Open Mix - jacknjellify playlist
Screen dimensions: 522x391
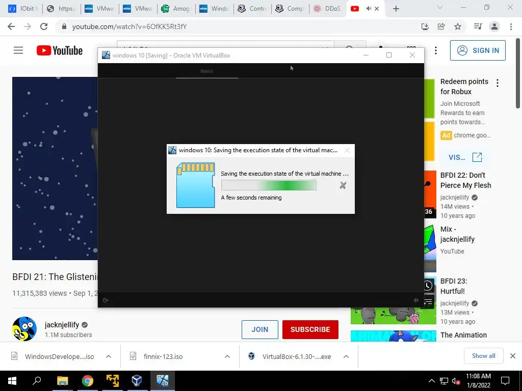coord(457,234)
